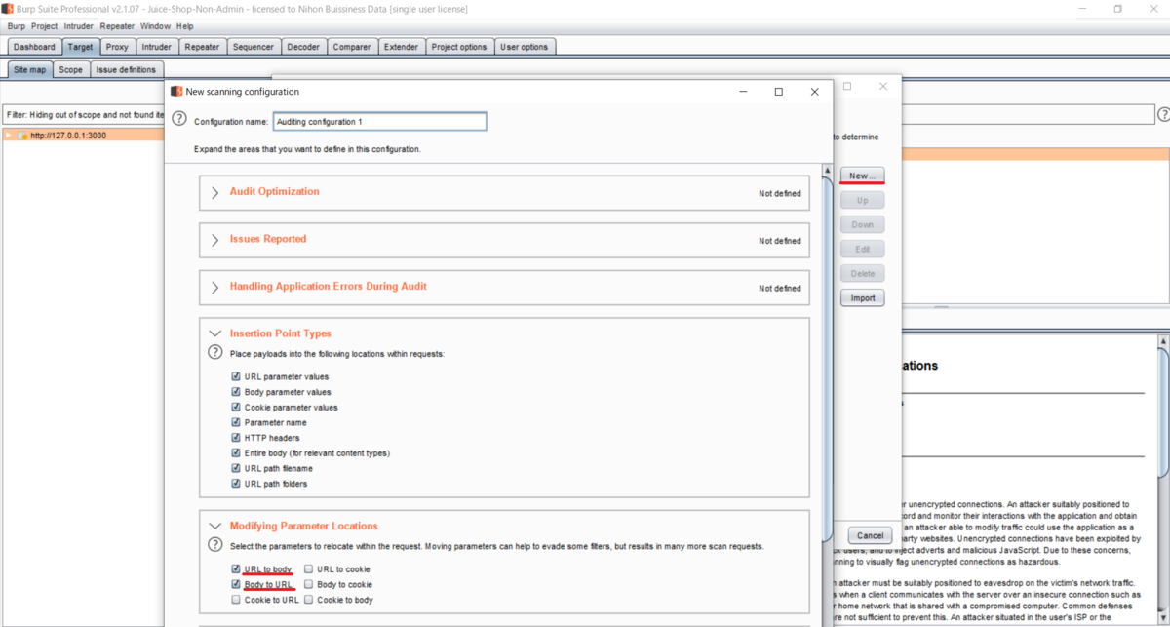Viewport: 1170px width, 627px height.
Task: Toggle the Parameter name checkbox
Action: pos(236,422)
